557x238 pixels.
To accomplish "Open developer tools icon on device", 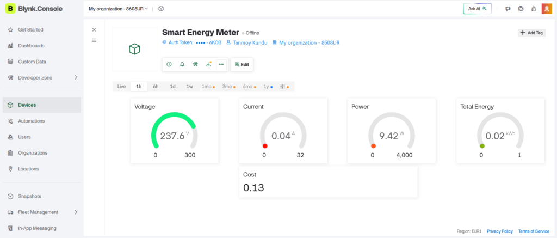I will click(195, 64).
